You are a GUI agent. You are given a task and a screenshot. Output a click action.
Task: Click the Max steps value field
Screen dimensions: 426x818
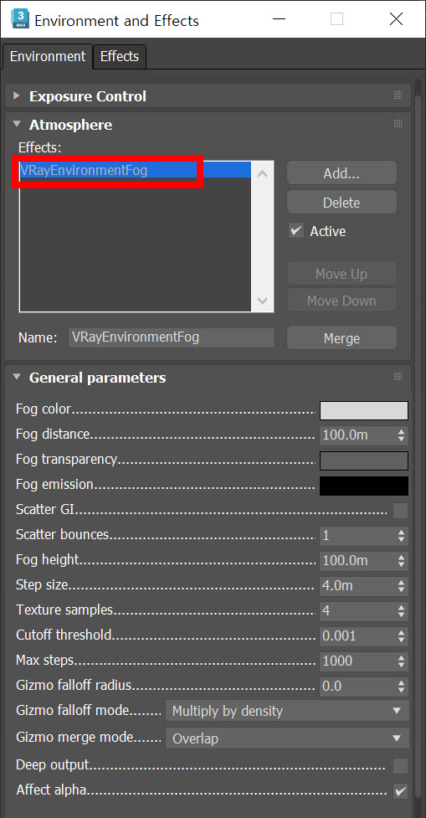(357, 661)
